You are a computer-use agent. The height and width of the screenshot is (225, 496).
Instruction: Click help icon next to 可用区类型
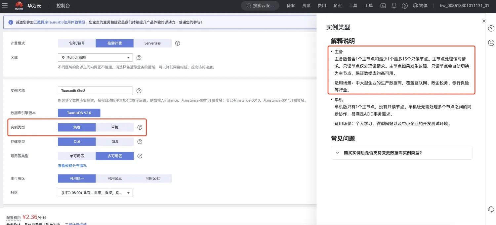coord(140,156)
